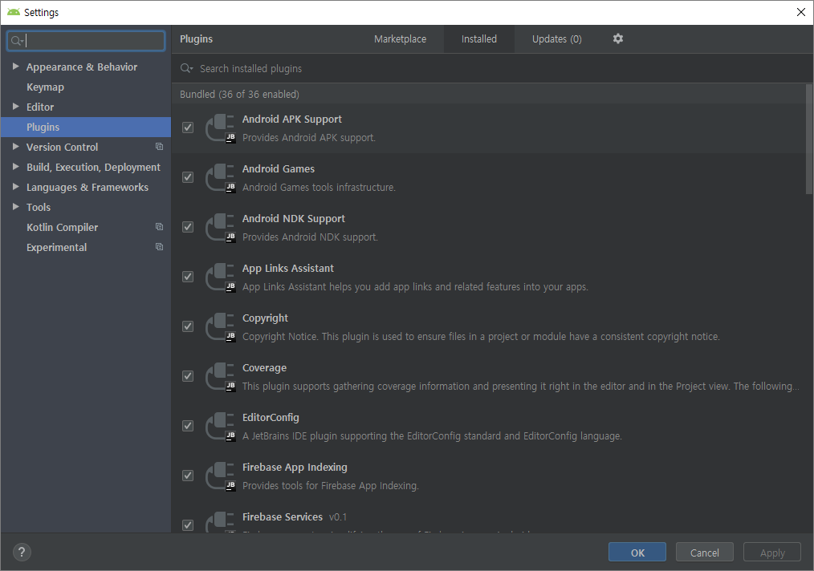This screenshot has height=571, width=814.
Task: Click 'Provides Android NDK support.' description
Action: coord(310,237)
